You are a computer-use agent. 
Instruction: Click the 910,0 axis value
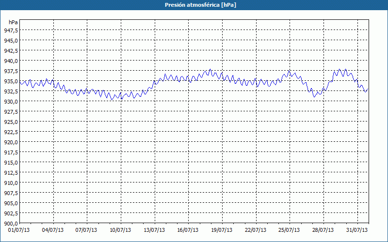click(x=11, y=183)
